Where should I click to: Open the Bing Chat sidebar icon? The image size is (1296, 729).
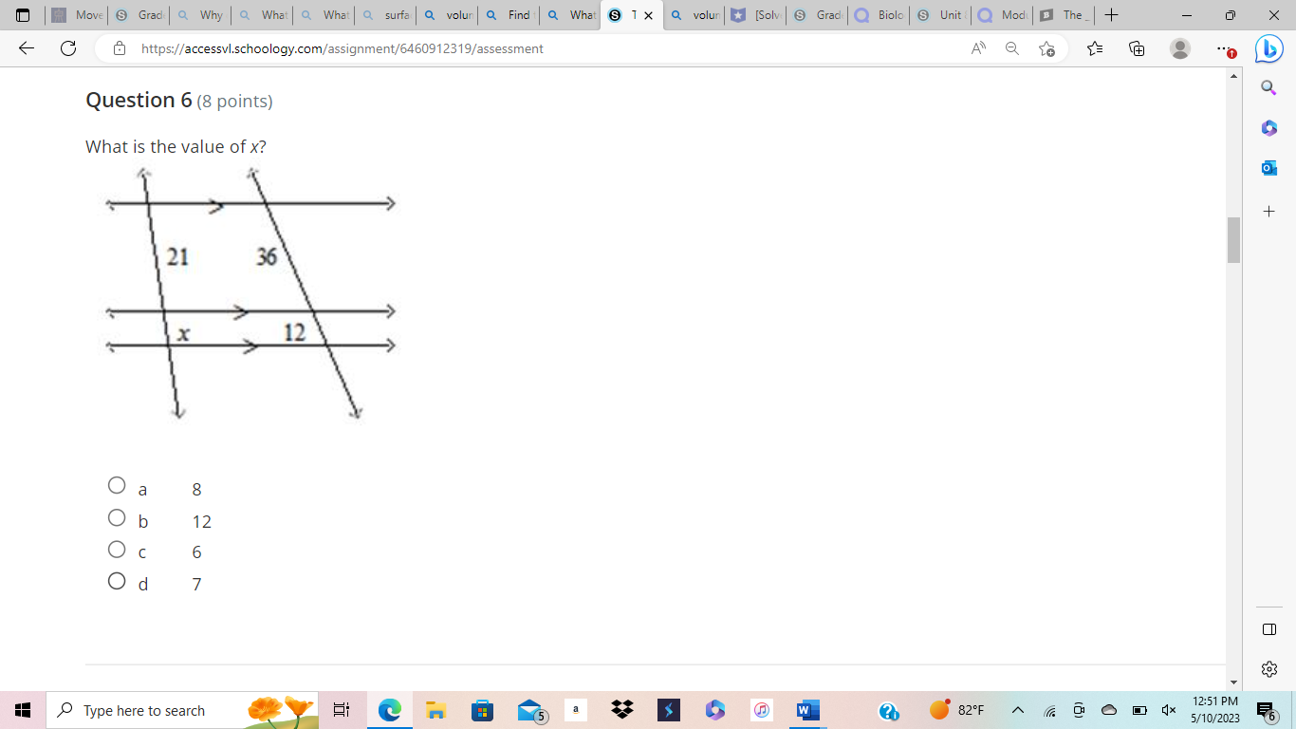pos(1268,49)
